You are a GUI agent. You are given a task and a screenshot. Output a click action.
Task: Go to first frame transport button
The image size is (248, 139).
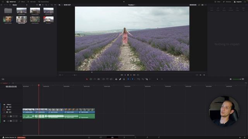click(x=122, y=75)
